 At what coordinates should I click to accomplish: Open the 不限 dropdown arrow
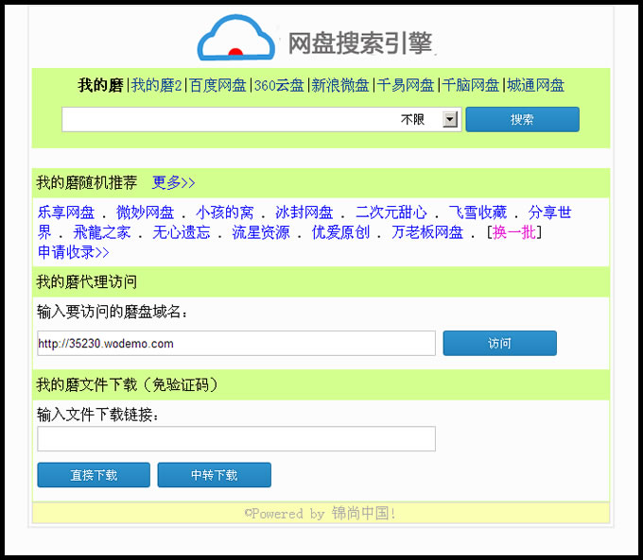coord(450,120)
